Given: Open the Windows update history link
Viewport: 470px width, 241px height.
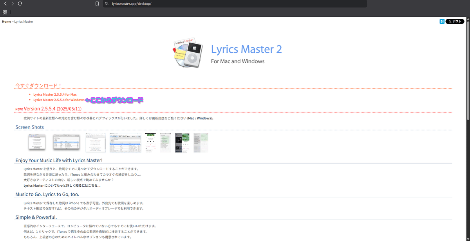Looking at the screenshot, I should pos(204,118).
